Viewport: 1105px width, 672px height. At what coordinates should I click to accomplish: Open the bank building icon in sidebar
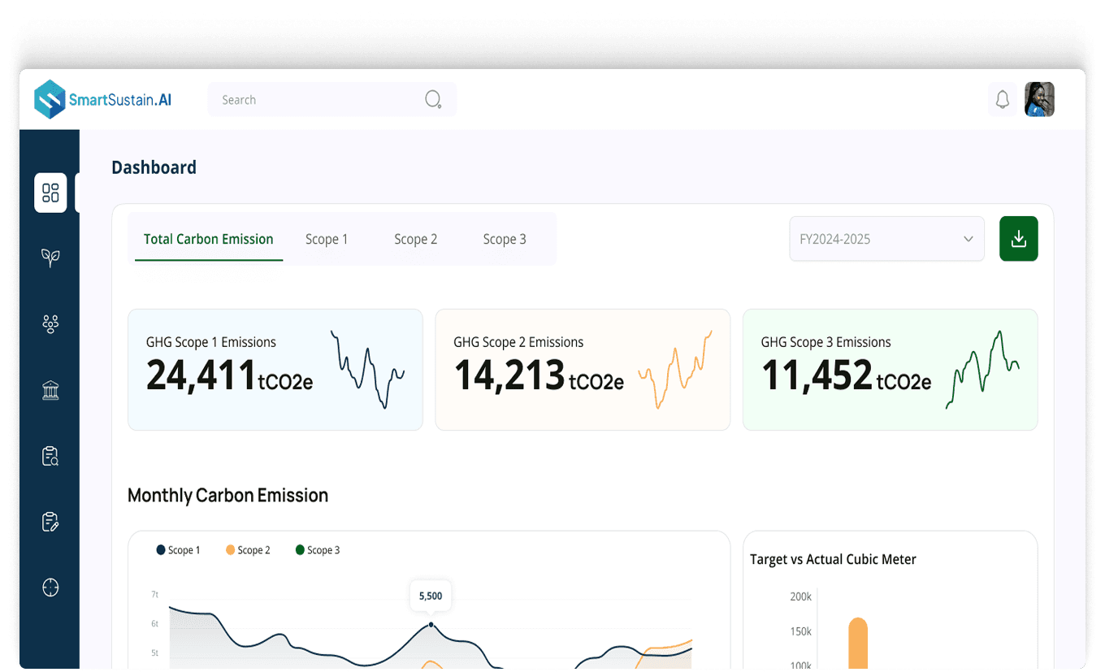tap(50, 391)
